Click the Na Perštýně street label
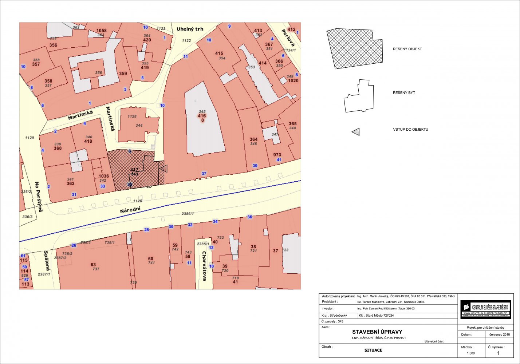This screenshot has height=364, width=520. tap(38, 197)
